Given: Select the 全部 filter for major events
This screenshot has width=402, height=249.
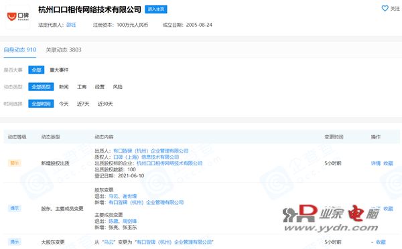Looking at the screenshot, I should 36,70.
